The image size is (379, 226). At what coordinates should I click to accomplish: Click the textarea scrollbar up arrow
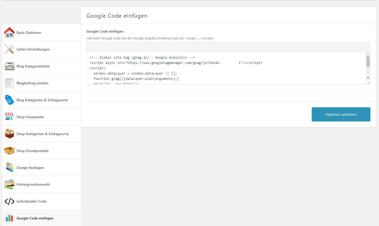tap(368, 54)
